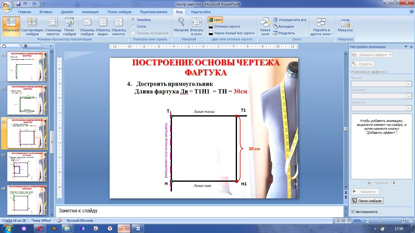415x233 pixels.
Task: Switch to Normal (Обычный) view
Action: (x=11, y=26)
